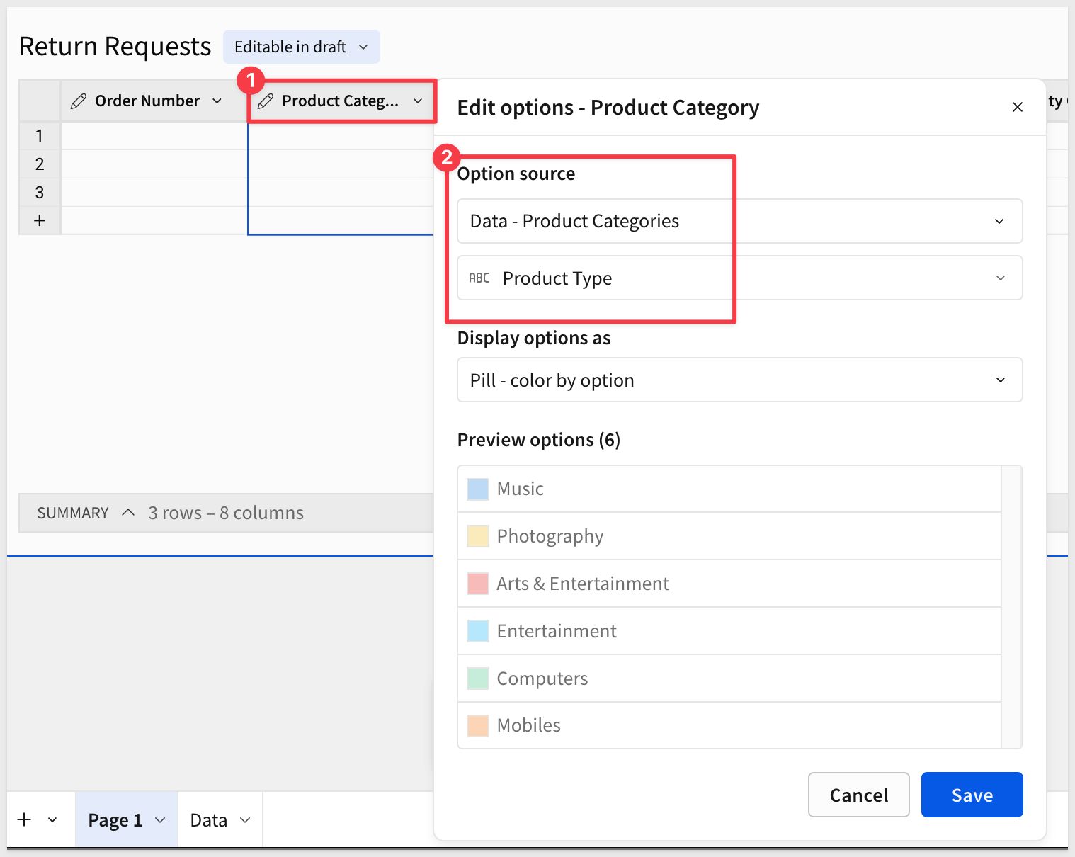
Task: Click the Music option color swatch
Action: click(478, 489)
